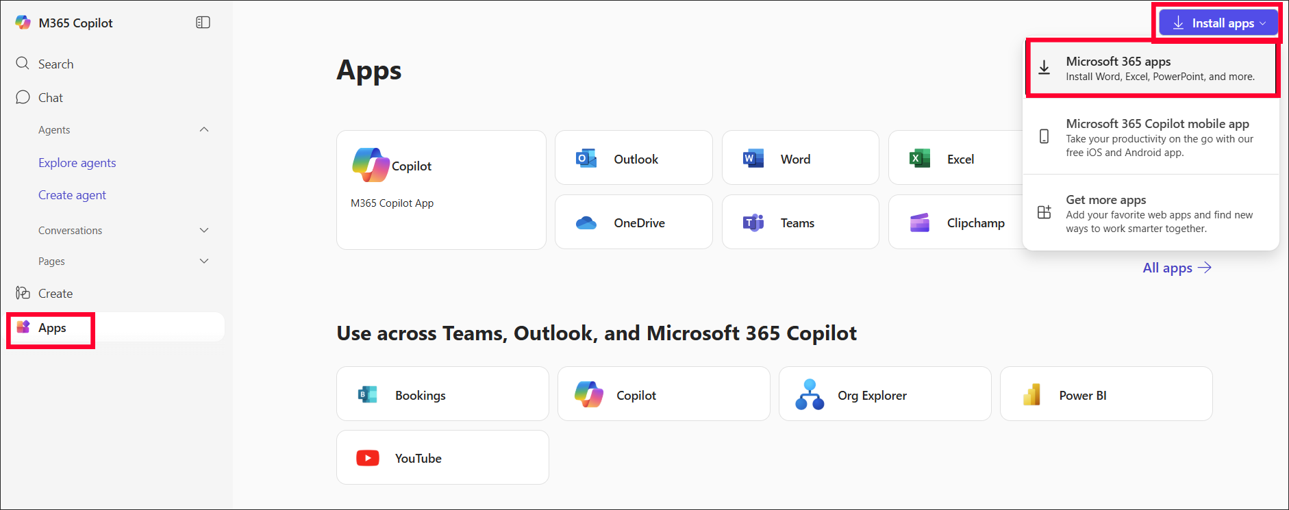The width and height of the screenshot is (1289, 510).
Task: Open the Excel app card
Action: point(956,157)
